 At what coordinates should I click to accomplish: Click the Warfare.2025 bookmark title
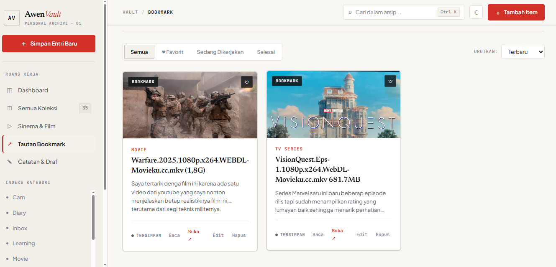pyautogui.click(x=190, y=165)
